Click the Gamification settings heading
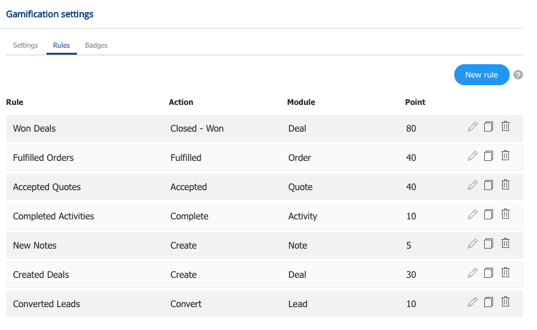Viewport: 537px width, 330px height. click(50, 14)
